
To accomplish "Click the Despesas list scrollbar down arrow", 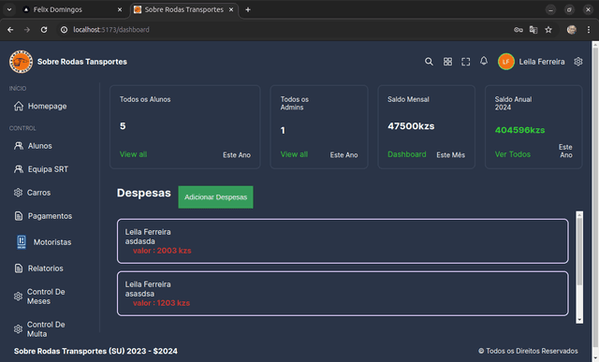I will click(x=579, y=320).
